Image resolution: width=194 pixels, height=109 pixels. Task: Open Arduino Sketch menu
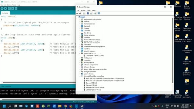pyautogui.click(x=9, y=5)
